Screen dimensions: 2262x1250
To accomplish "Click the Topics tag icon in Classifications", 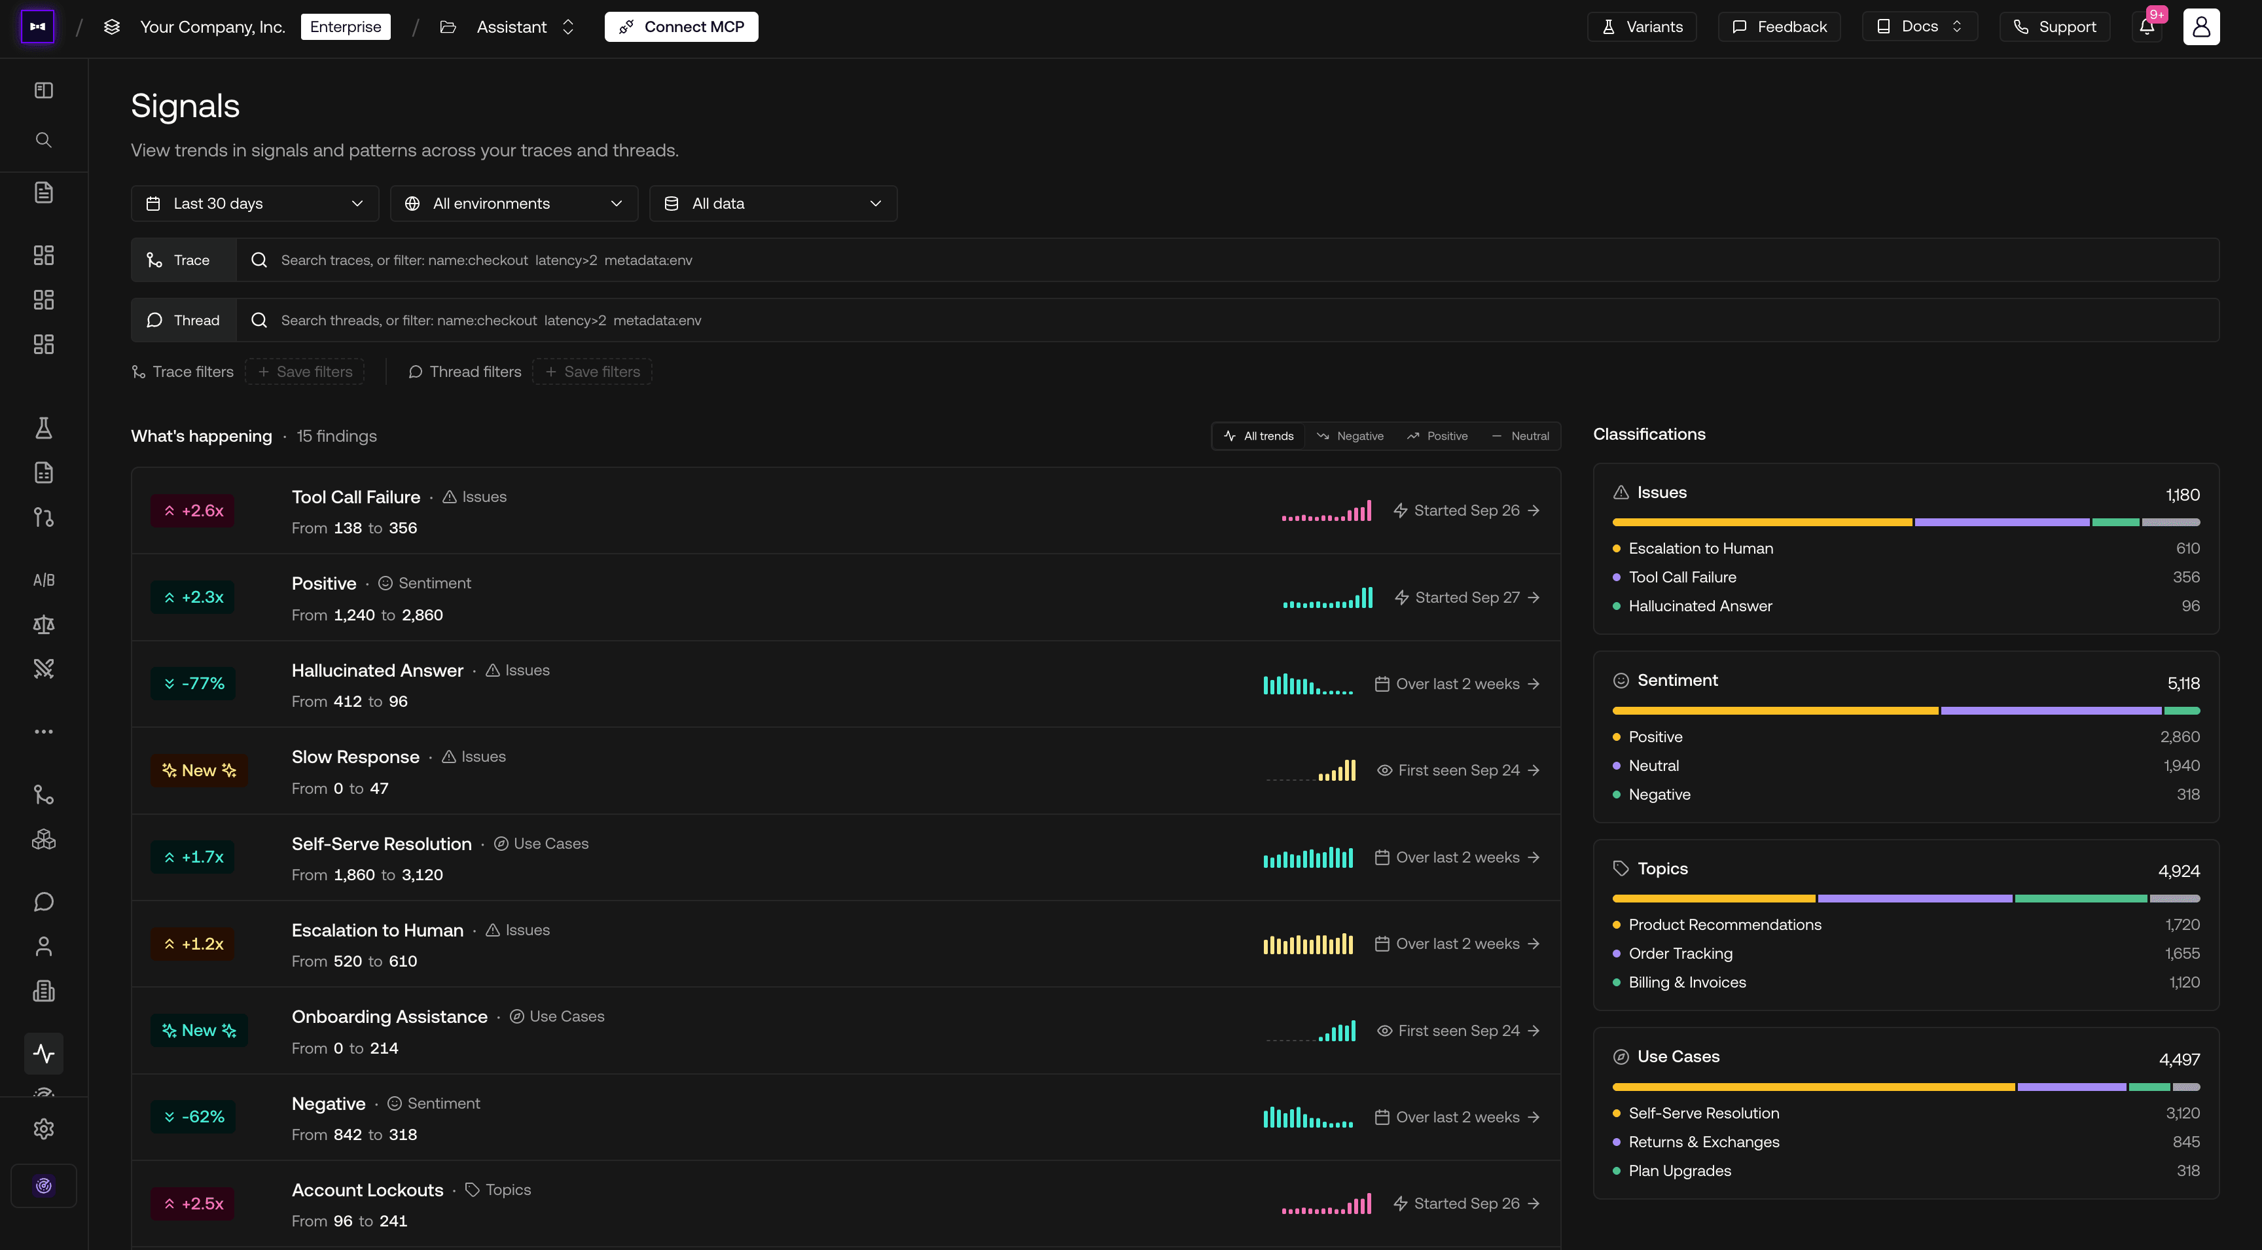I will click(1621, 868).
